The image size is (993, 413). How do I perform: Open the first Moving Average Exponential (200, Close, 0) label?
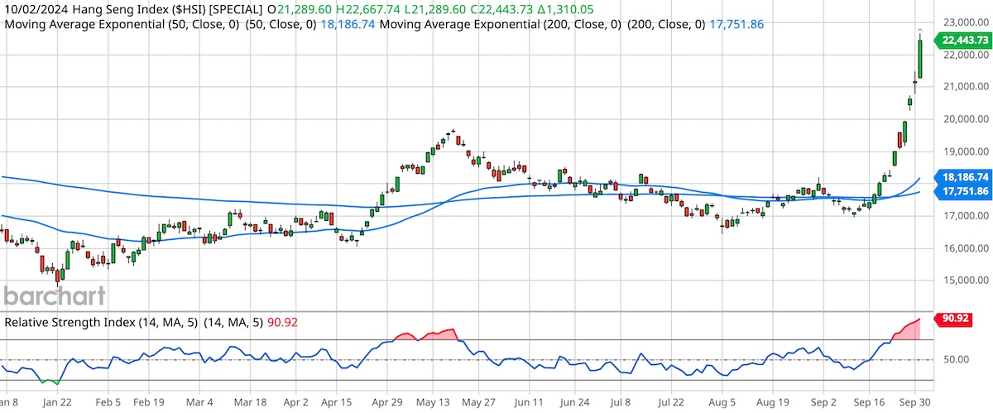[x=506, y=25]
